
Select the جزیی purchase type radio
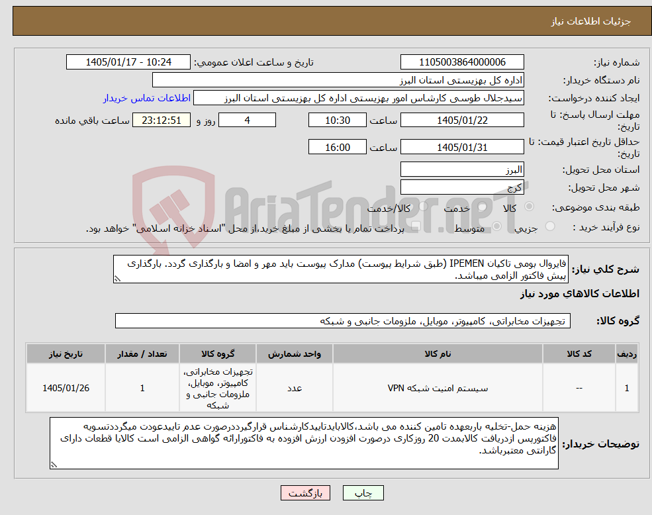[550, 226]
